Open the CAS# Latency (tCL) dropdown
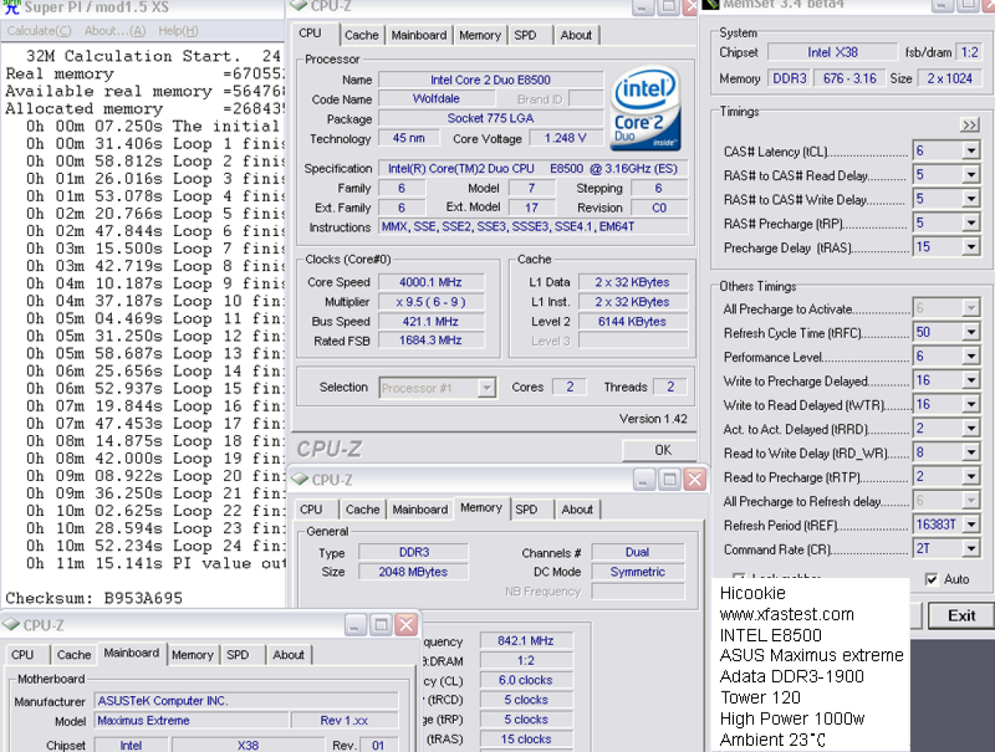This screenshot has height=752, width=995. coord(971,151)
